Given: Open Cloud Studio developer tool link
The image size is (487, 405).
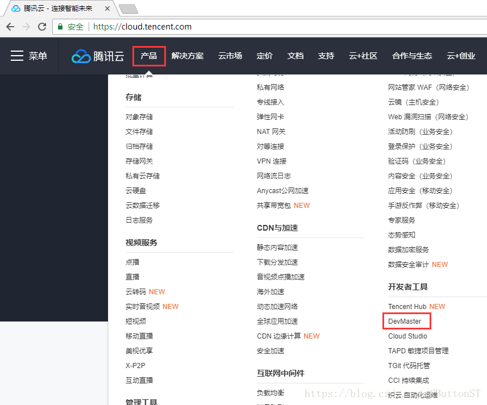Looking at the screenshot, I should click(407, 336).
